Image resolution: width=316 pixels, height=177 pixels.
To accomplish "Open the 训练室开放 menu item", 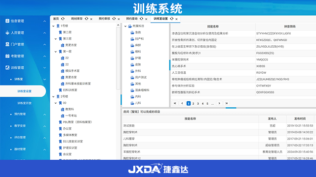I will tap(24, 103).
